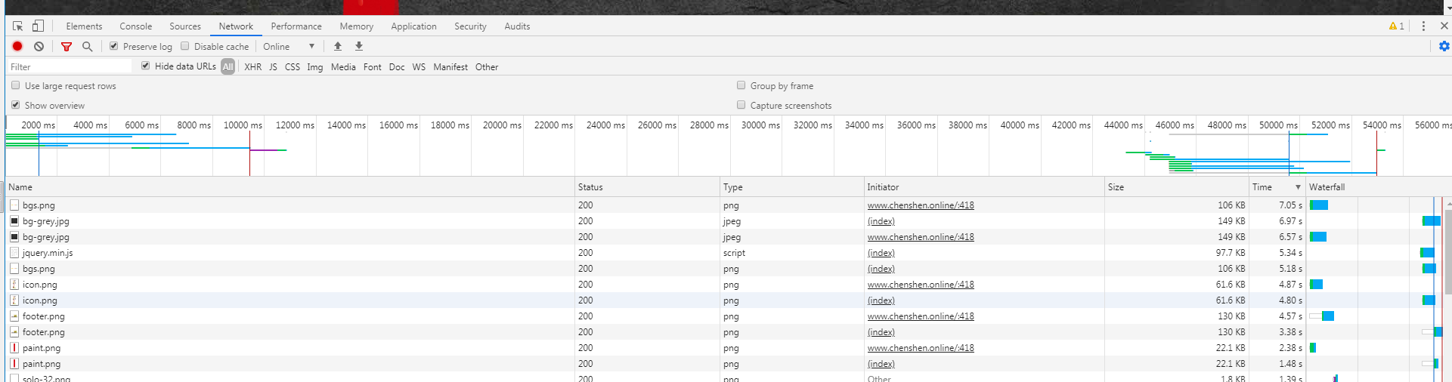Open the Performance tab
The width and height of the screenshot is (1452, 382).
[x=296, y=26]
